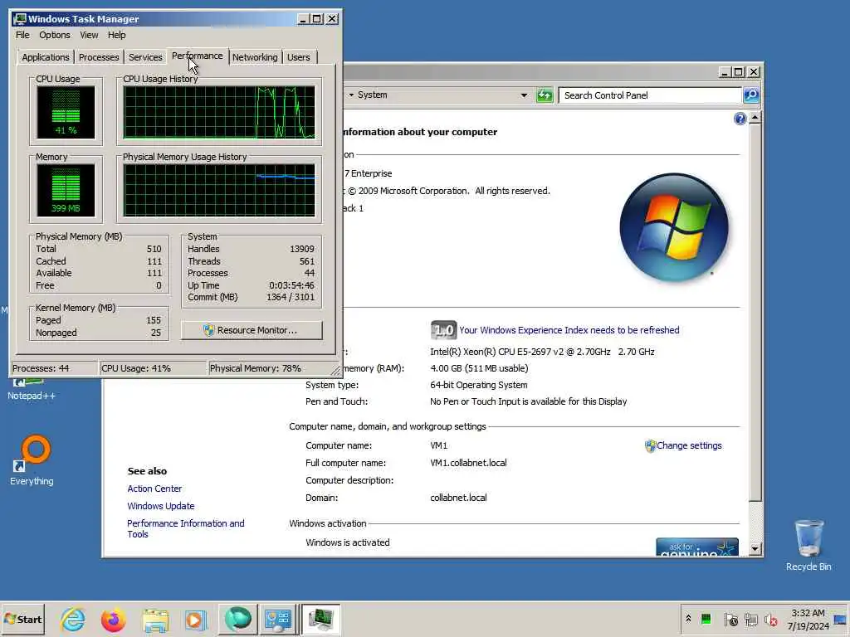Click the Physical Memory Usage History graph
Image resolution: width=850 pixels, height=637 pixels.
coord(219,190)
